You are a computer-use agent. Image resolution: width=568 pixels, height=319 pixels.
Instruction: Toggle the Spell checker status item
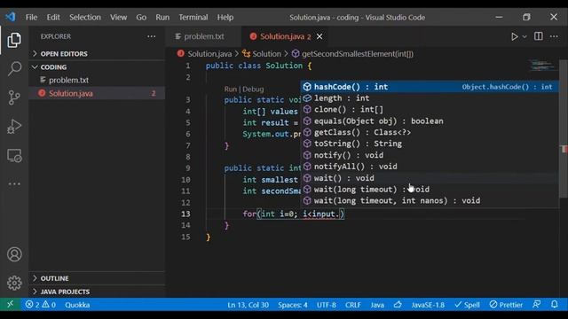467,305
